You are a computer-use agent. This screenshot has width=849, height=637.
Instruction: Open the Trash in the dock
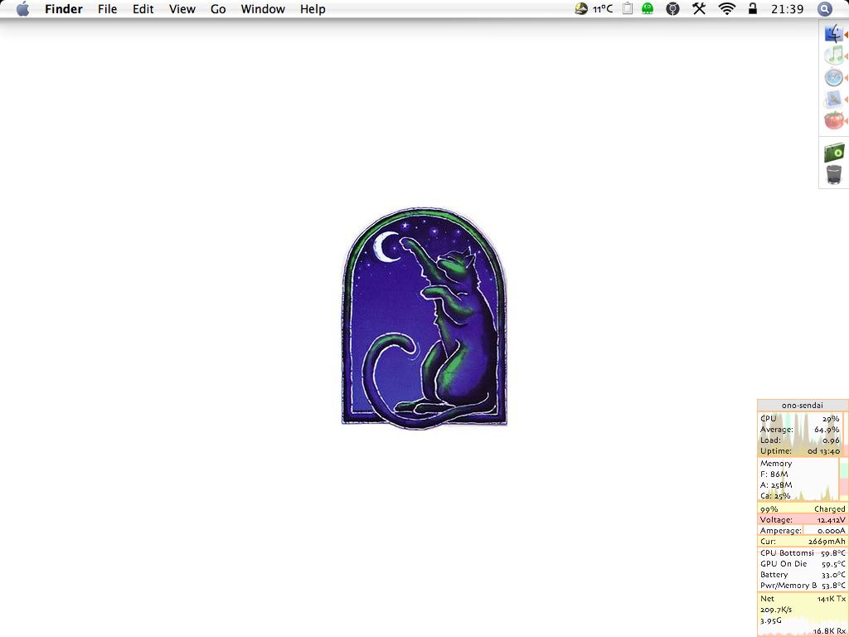[834, 174]
